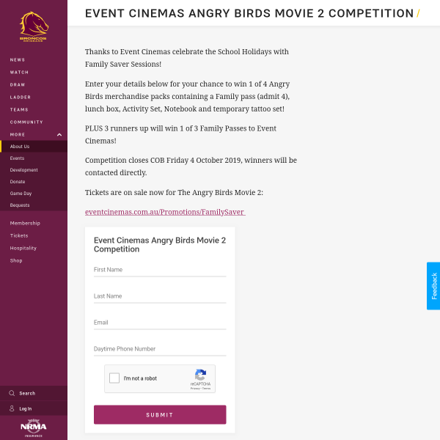This screenshot has width=440, height=440.
Task: Go to the Shop link
Action: (16, 260)
